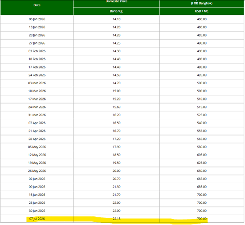Select the highlighted 07 Jul 2026 date

click(37, 219)
